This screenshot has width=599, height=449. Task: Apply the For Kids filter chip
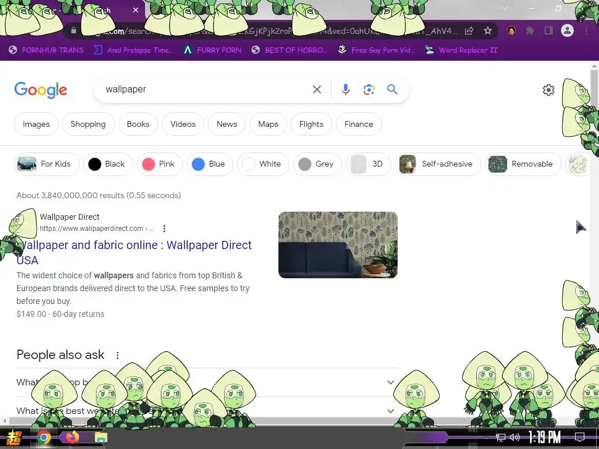pos(47,164)
